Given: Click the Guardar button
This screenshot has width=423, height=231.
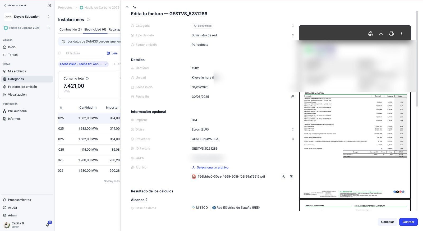Looking at the screenshot, I should click(x=408, y=222).
